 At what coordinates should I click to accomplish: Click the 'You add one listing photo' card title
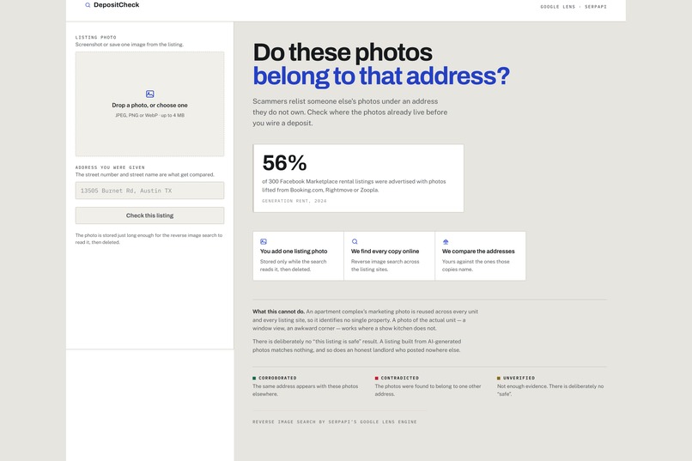[x=294, y=251]
